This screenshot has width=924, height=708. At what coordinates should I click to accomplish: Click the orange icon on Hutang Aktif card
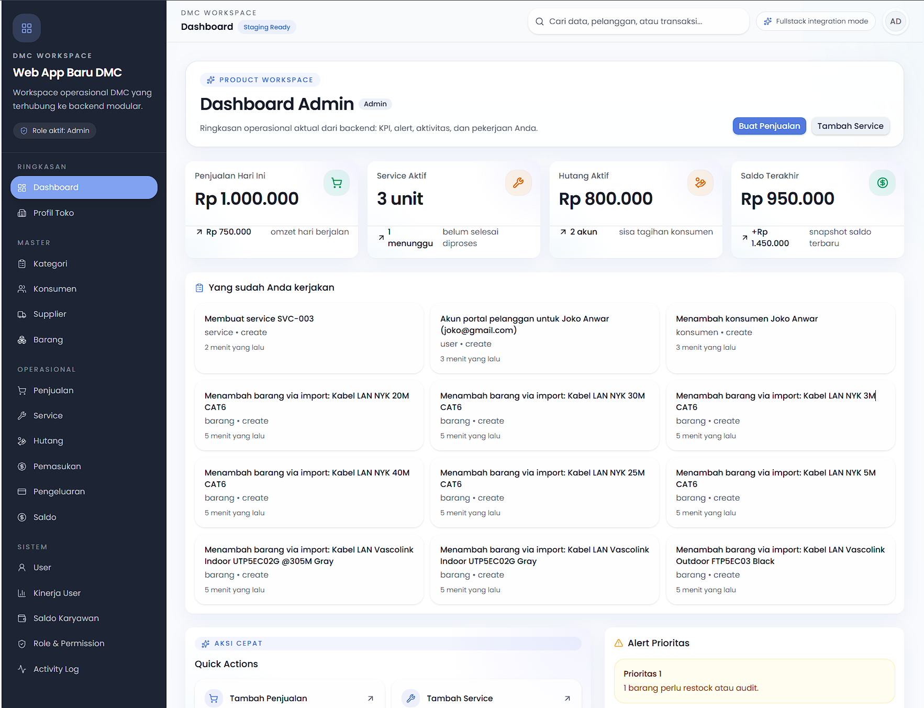700,183
